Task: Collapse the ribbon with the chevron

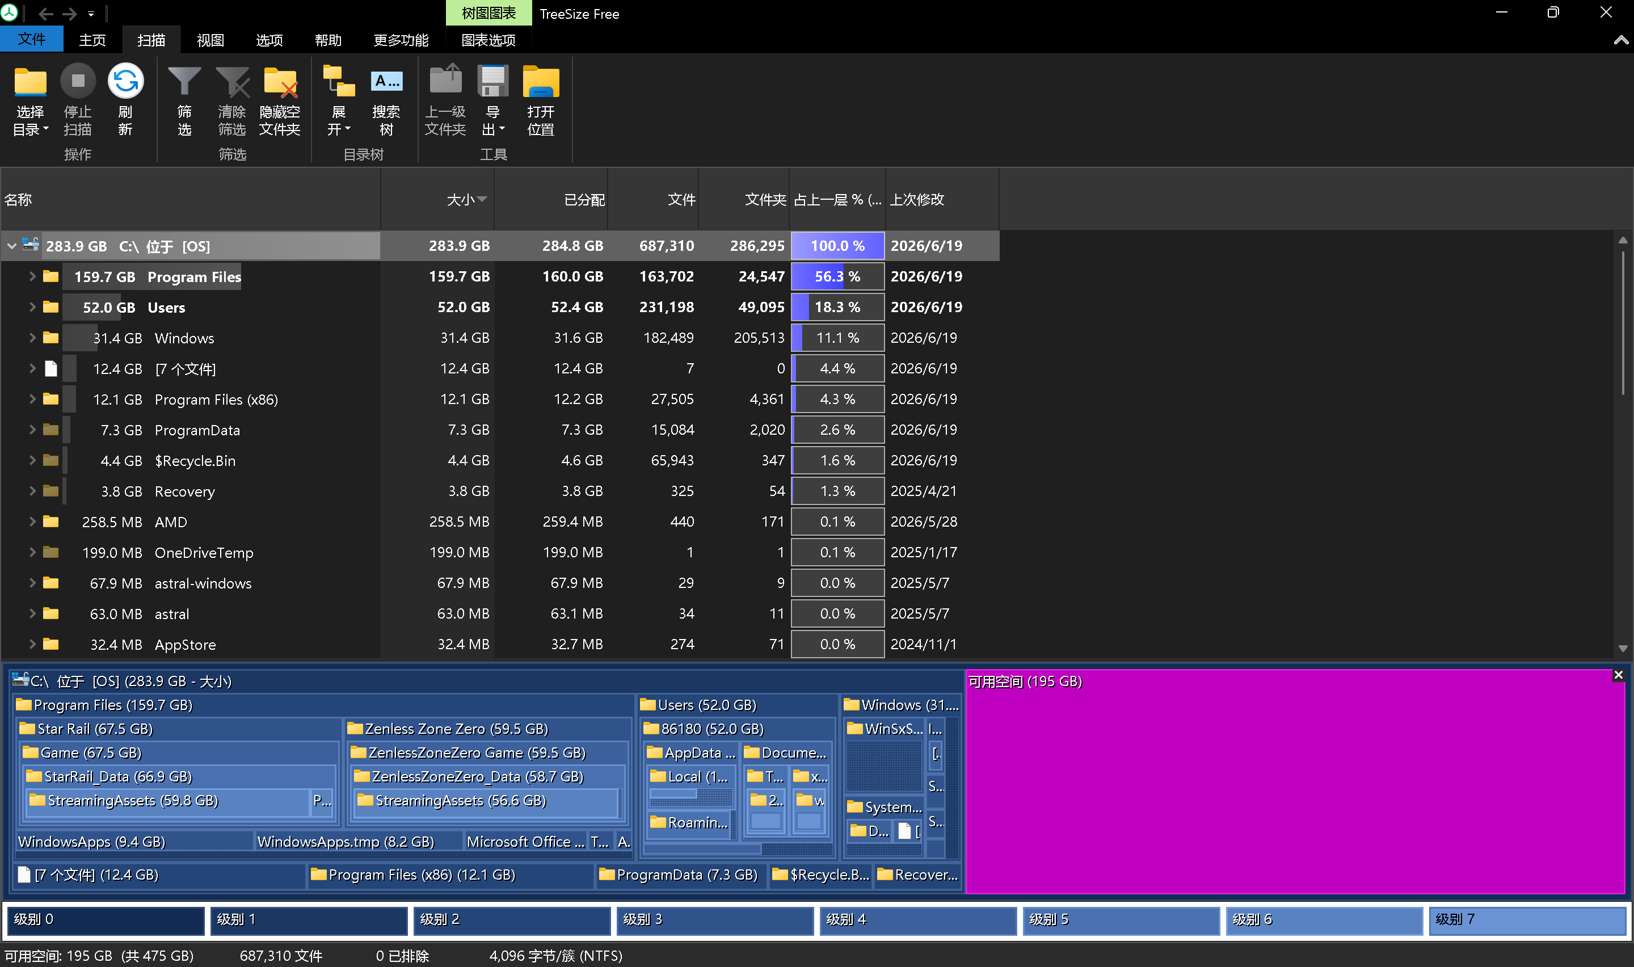Action: coord(1620,40)
